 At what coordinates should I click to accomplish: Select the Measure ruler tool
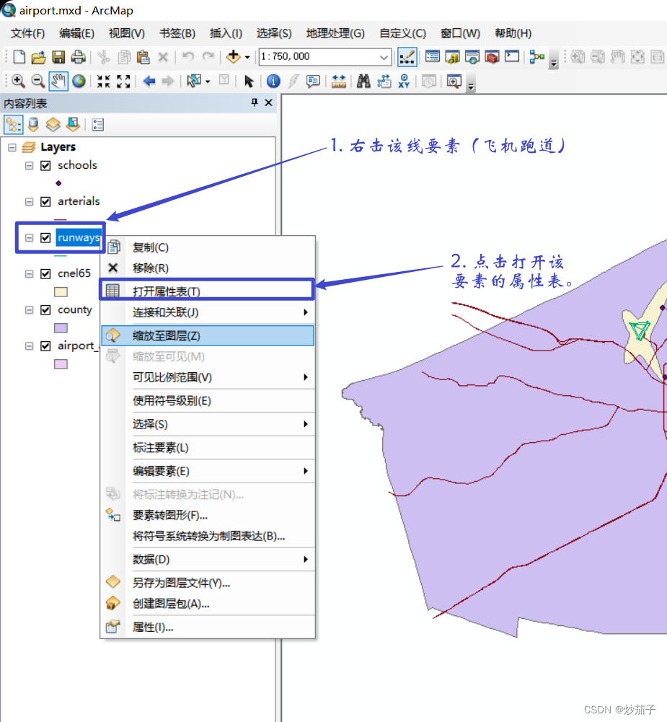click(x=338, y=82)
